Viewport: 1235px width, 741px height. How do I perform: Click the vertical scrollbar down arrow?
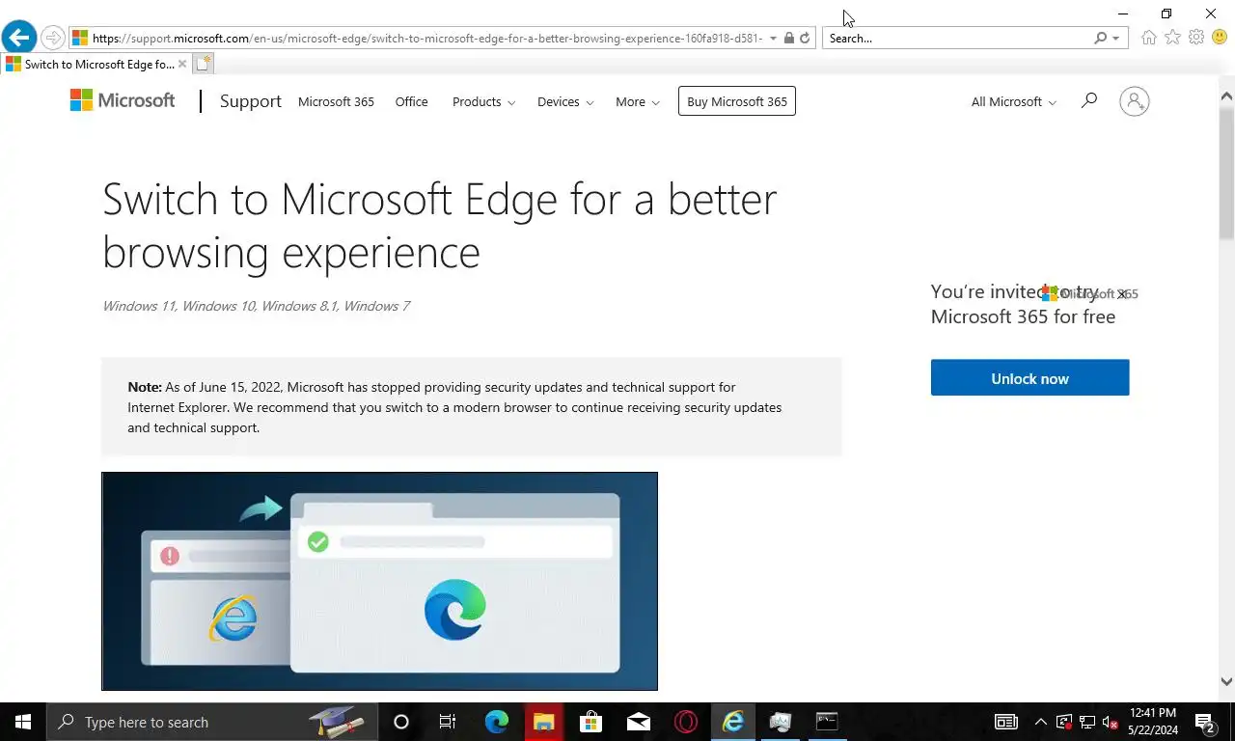click(1226, 681)
